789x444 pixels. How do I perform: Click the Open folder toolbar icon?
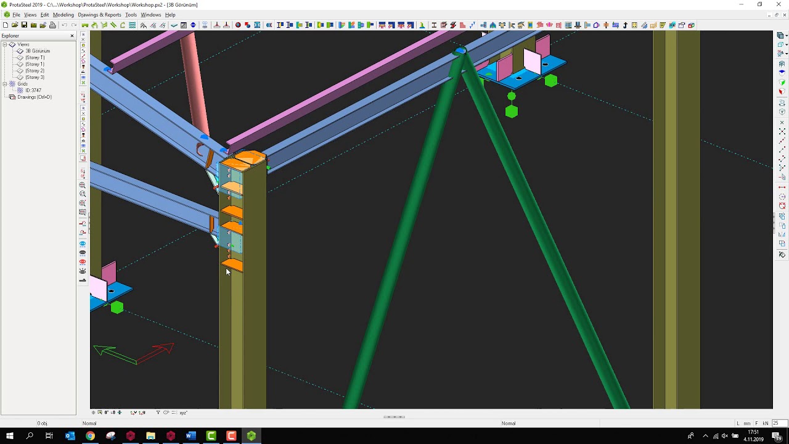[x=15, y=25]
